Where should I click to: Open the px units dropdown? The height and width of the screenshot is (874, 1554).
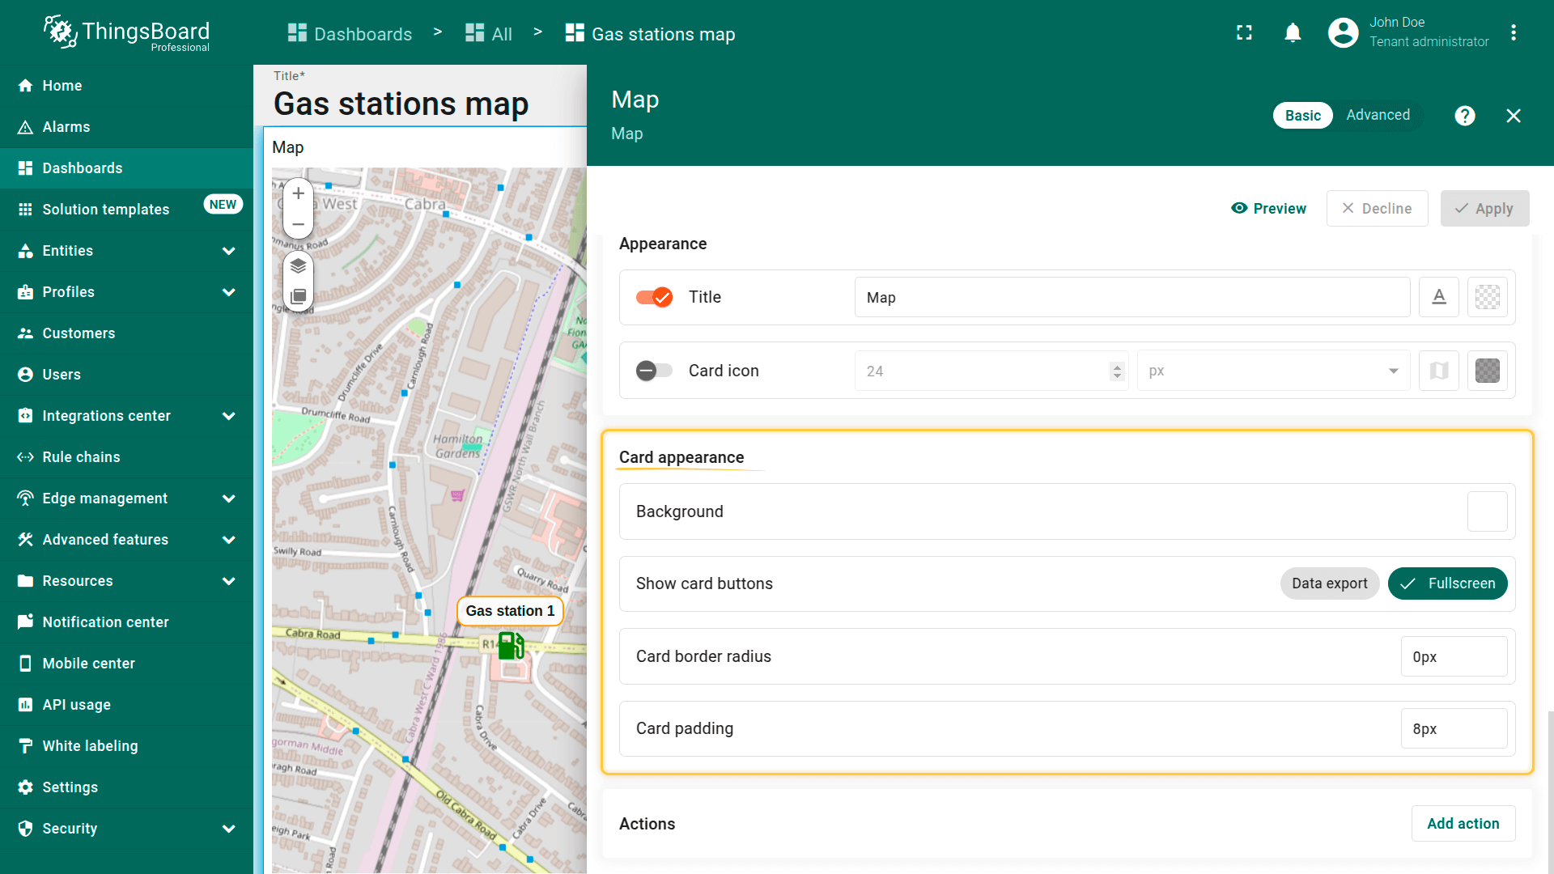pyautogui.click(x=1273, y=371)
